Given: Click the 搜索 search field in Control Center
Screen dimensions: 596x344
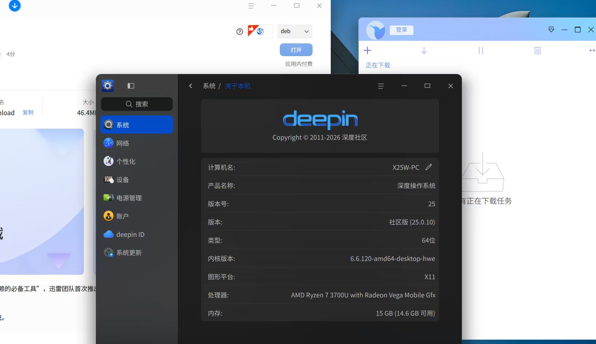Looking at the screenshot, I should (x=137, y=104).
